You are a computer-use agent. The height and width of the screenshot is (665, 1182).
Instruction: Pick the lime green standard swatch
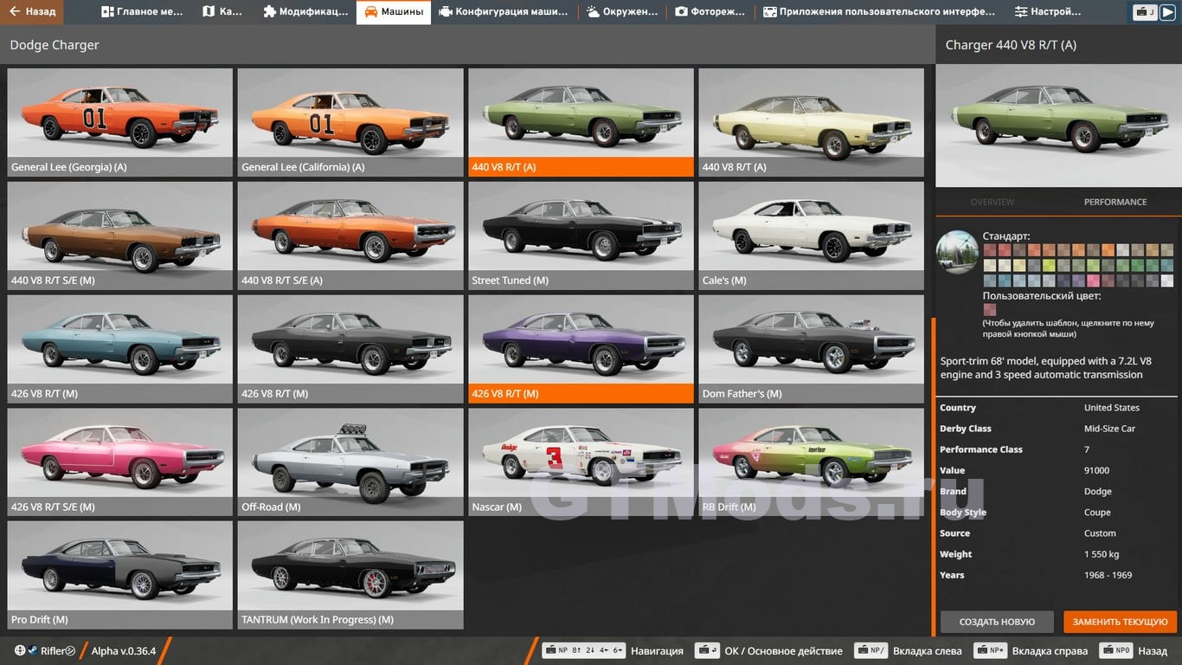1049,266
